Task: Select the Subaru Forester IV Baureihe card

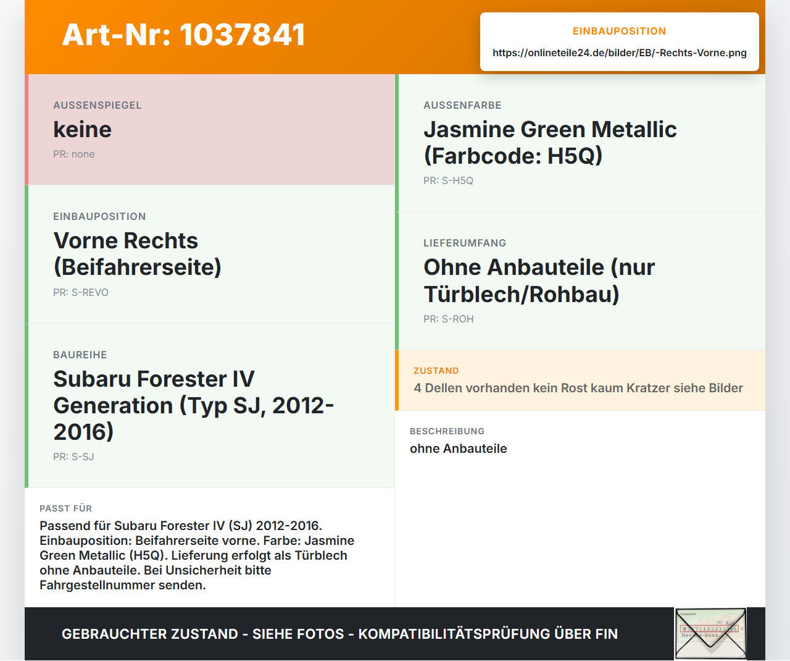Action: (210, 406)
